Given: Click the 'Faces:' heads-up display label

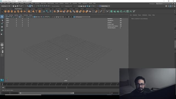Looking at the screenshot, I should 7,22.
